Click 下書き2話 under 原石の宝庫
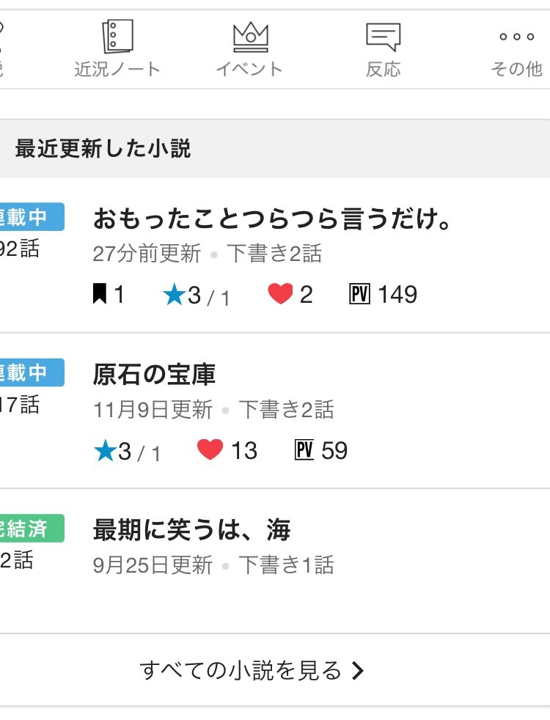Screen dimensions: 550x720 (x=286, y=410)
